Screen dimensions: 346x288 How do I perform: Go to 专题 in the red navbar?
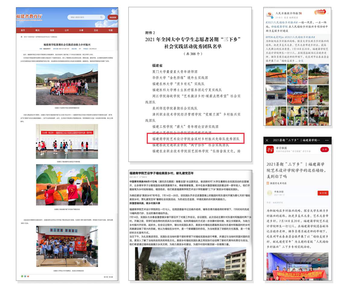coord(110,30)
